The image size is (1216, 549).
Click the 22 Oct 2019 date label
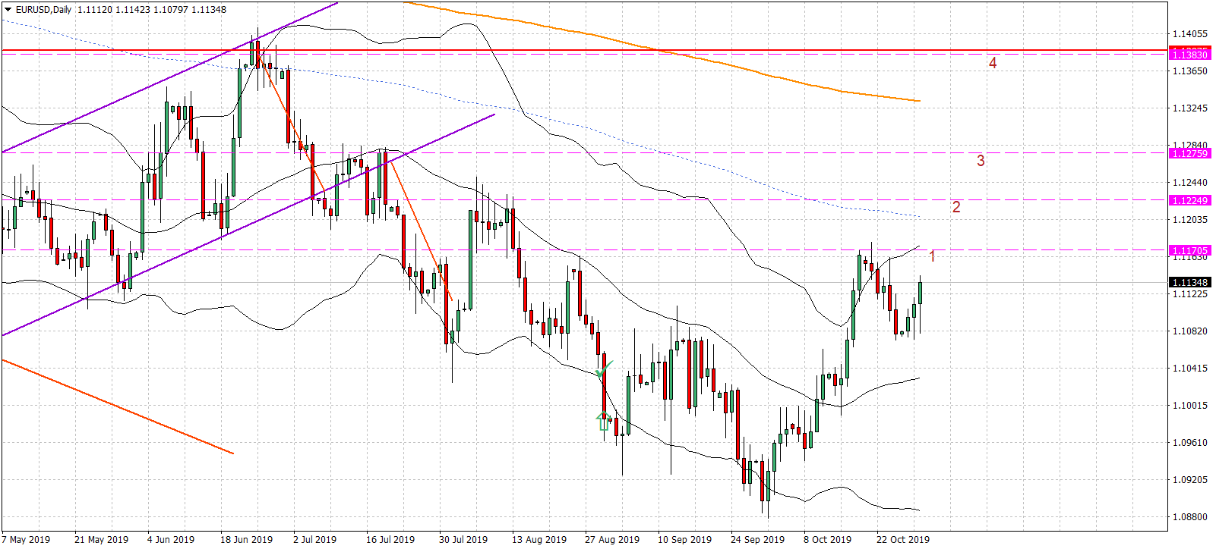[x=903, y=540]
